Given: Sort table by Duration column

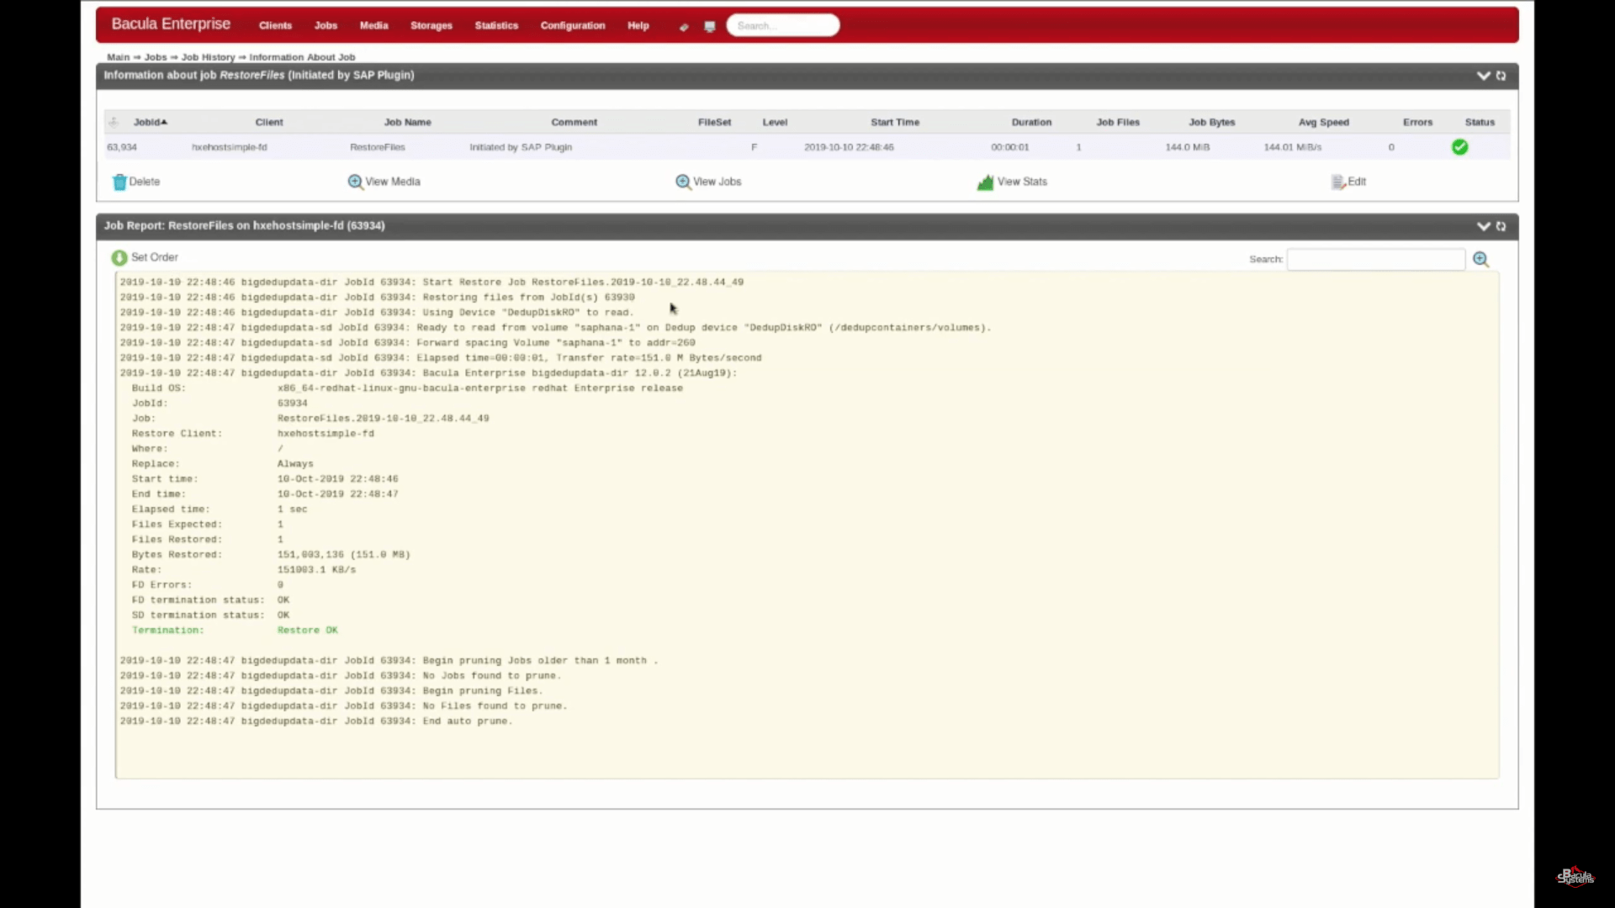Looking at the screenshot, I should pos(1031,122).
